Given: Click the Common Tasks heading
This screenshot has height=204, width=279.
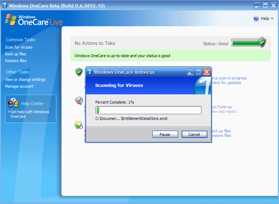Looking at the screenshot, I should coord(21,40).
